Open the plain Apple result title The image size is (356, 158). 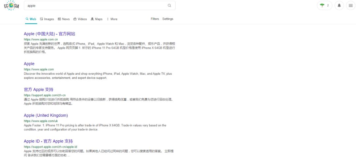pyautogui.click(x=29, y=64)
